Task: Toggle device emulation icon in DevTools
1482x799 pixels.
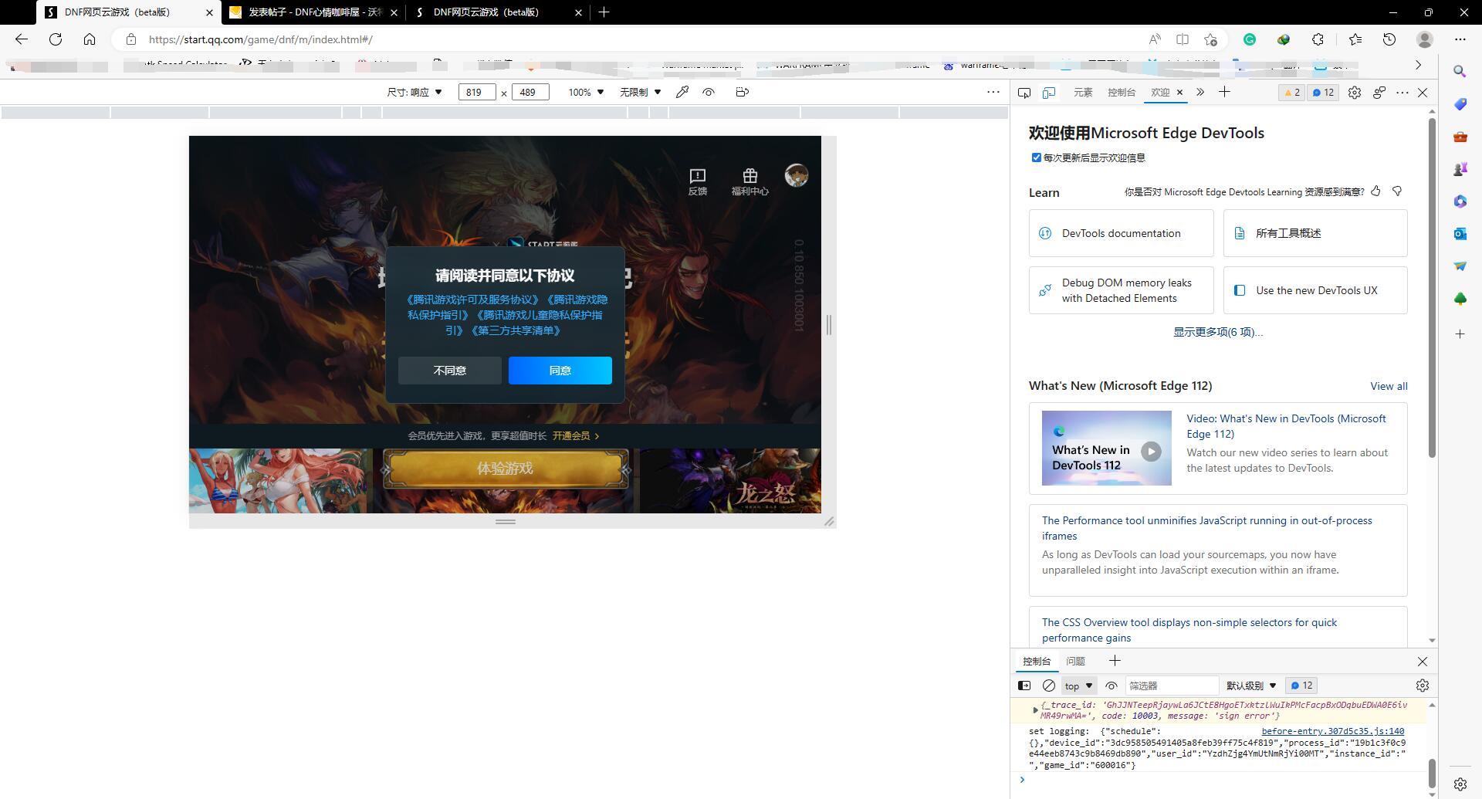Action: (x=1049, y=93)
